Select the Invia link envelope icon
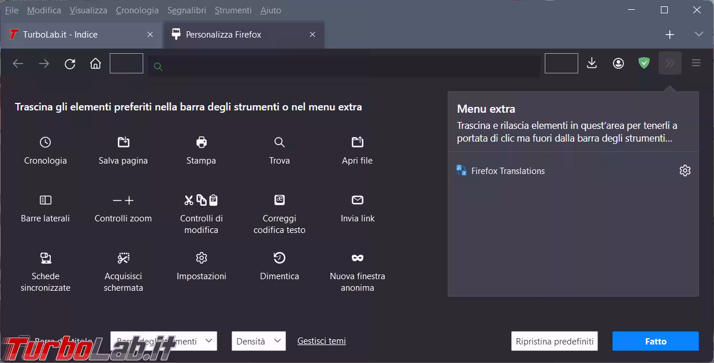Screen dimensions: 714x363 357,200
